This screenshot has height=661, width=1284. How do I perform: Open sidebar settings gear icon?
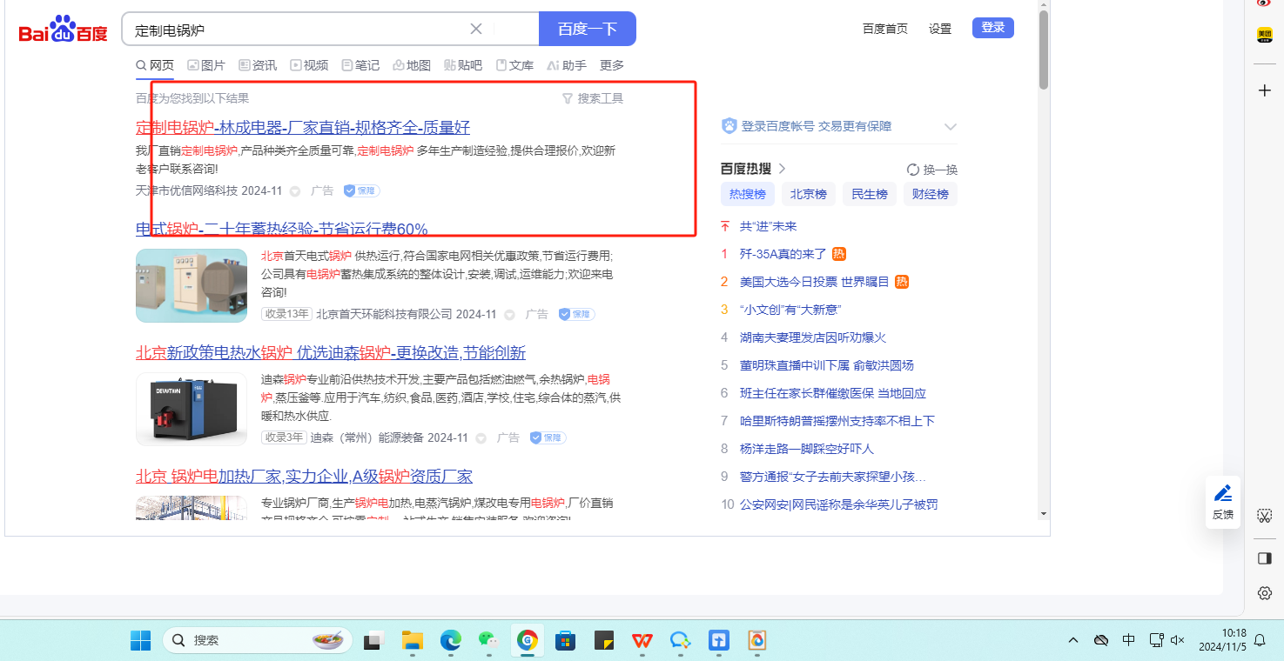(x=1264, y=593)
